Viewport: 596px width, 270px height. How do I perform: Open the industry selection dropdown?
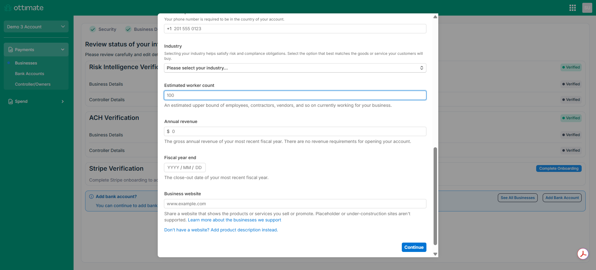(295, 68)
